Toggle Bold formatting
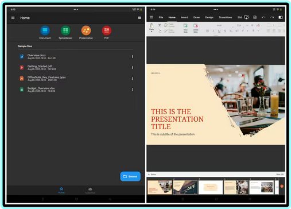This screenshot has height=209, width=291. [x=207, y=31]
